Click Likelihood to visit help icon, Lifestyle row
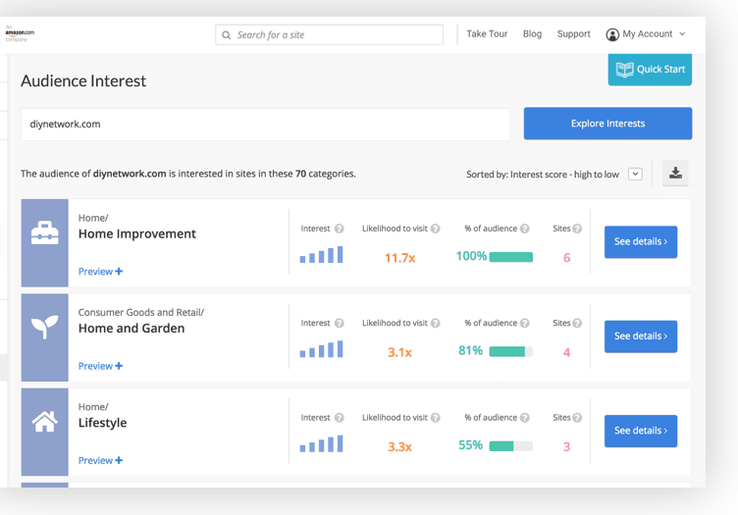 coord(436,418)
